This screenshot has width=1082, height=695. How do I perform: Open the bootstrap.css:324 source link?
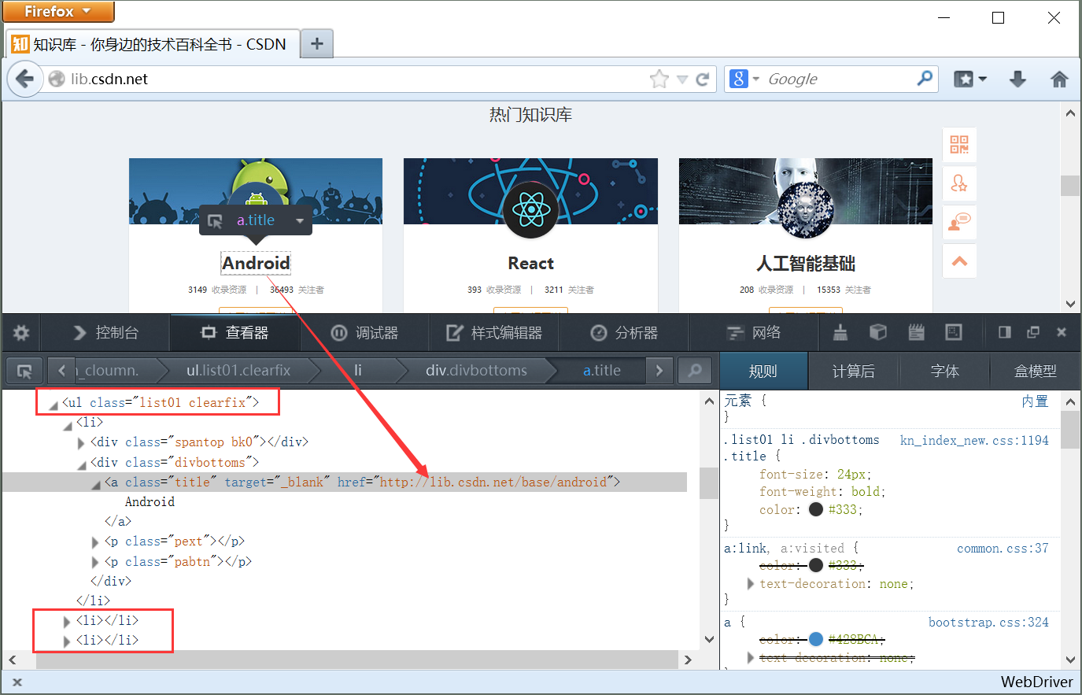988,622
